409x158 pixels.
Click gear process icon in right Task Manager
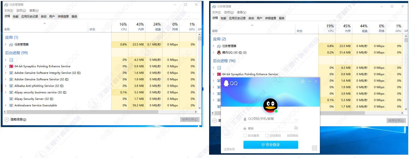pos(219,68)
